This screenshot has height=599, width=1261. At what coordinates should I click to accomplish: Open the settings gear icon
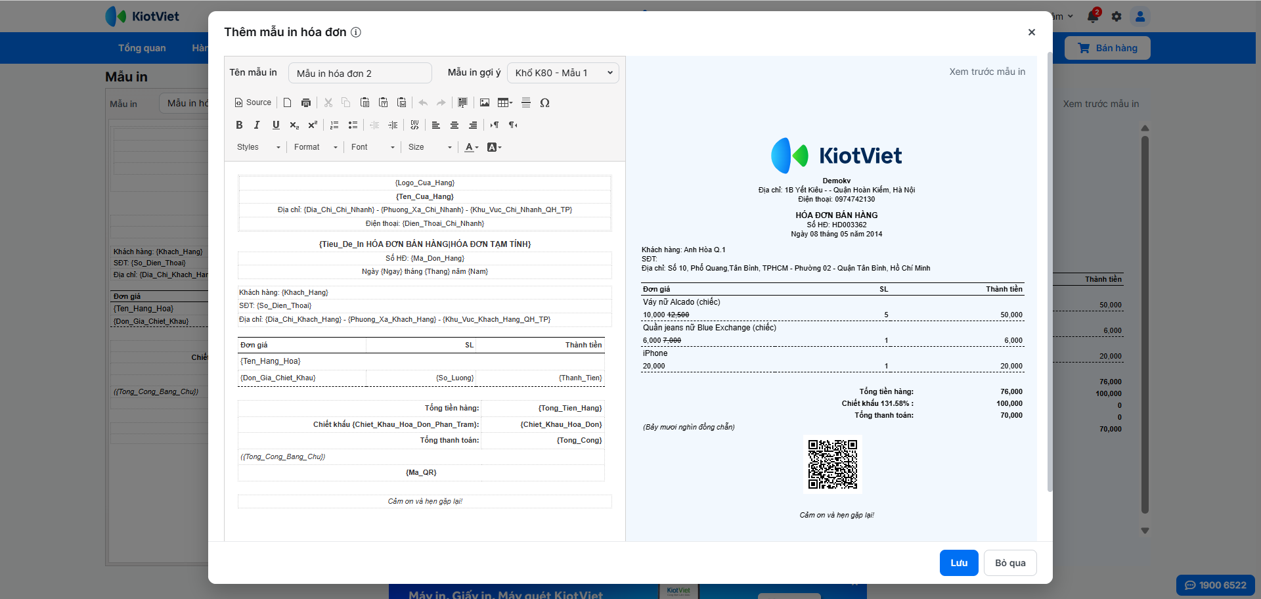click(1117, 16)
